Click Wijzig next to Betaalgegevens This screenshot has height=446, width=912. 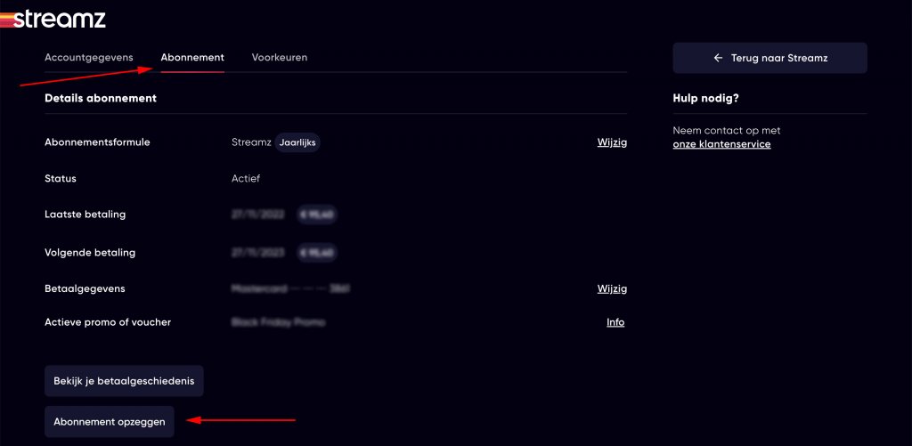tap(612, 289)
